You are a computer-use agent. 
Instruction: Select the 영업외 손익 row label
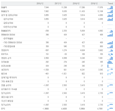point(6,58)
